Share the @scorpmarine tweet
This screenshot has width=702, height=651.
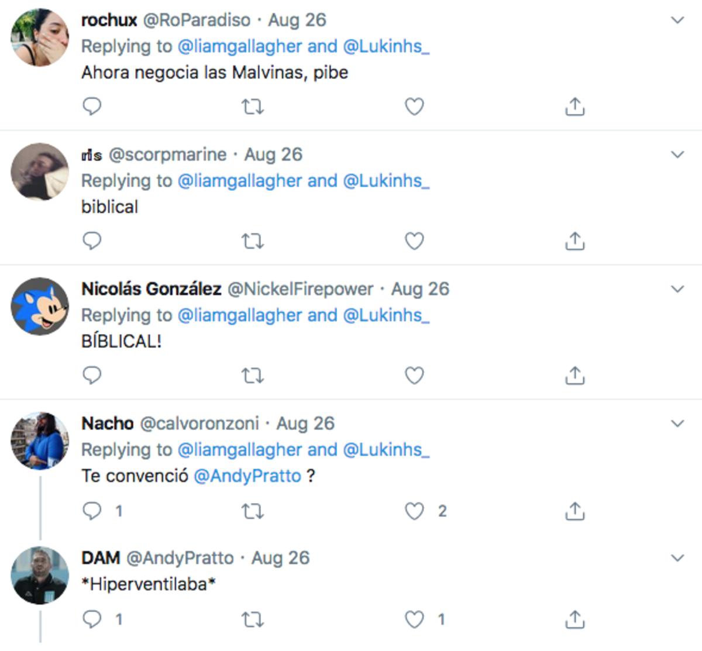(574, 241)
